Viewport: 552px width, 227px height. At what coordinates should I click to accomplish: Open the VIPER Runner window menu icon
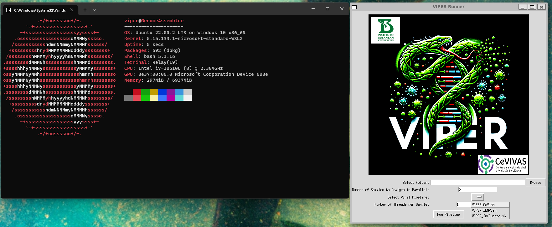pos(354,7)
